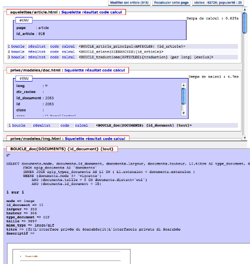Click 'Modifier cet article (918)' button
This screenshot has height=264, width=250.
coord(129,3)
